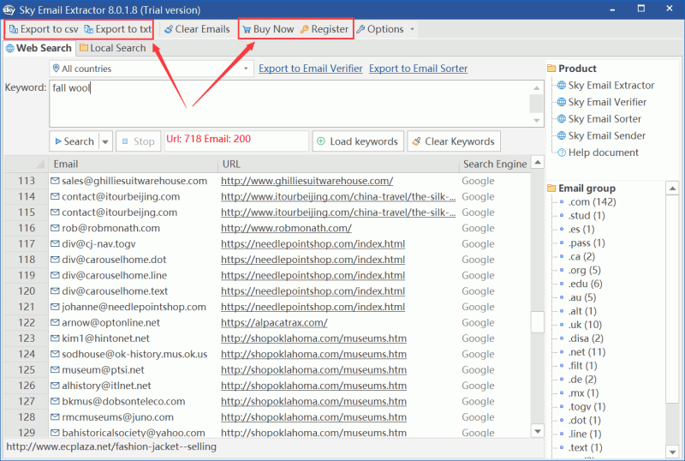Open Sky Email Verifier from Product list
The height and width of the screenshot is (461, 685).
click(606, 102)
